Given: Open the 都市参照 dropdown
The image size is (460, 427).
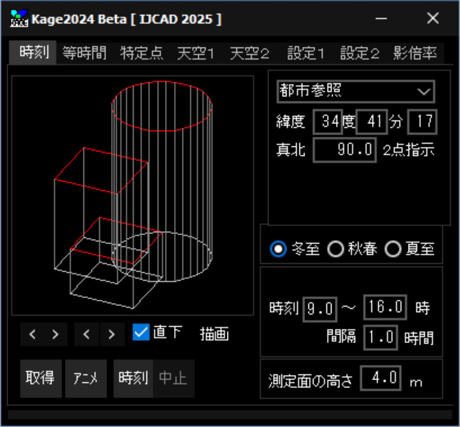Looking at the screenshot, I should tap(356, 91).
